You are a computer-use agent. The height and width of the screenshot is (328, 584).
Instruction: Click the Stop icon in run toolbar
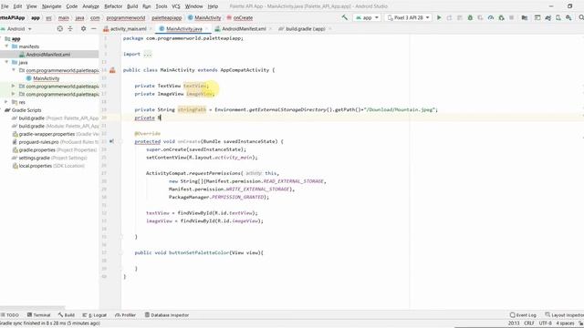(x=512, y=17)
